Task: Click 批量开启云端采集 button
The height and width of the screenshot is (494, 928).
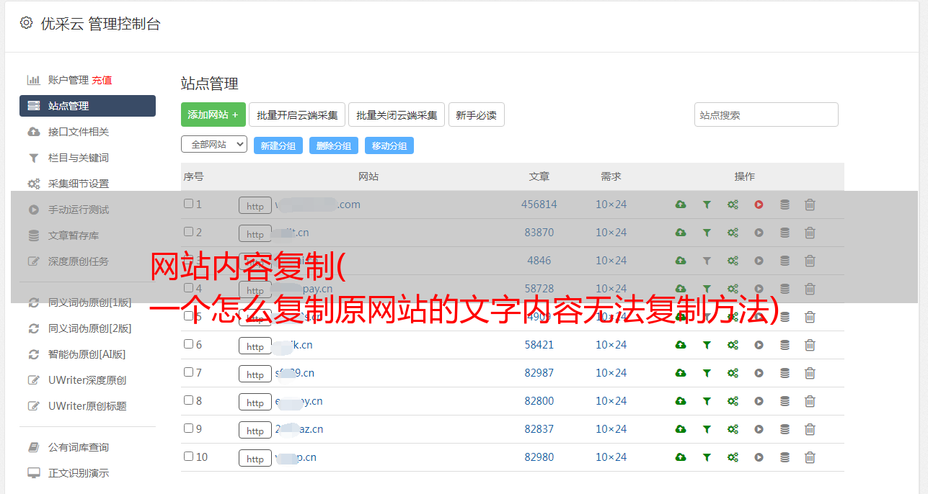Action: pyautogui.click(x=297, y=114)
